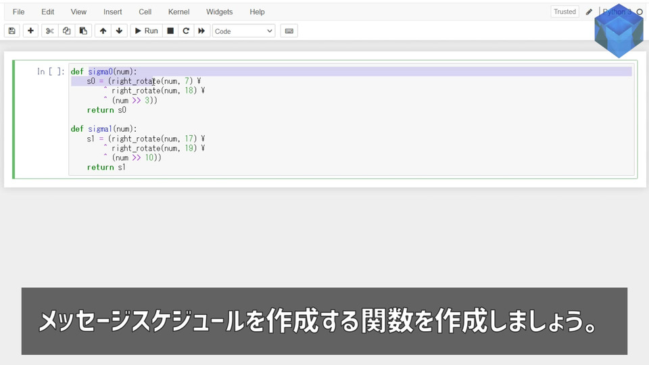Click the pencil edit mode icon
This screenshot has height=365, width=649.
tap(589, 12)
